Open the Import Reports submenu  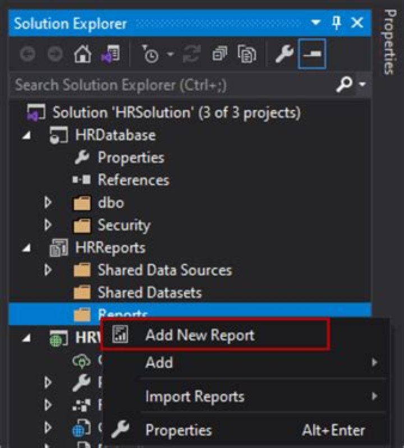pyautogui.click(x=195, y=397)
